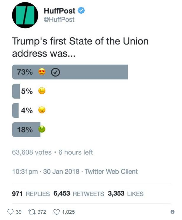The width and height of the screenshot is (182, 220).
Task: Open the 10:31pm 30 Jan 2018 timestamp
Action: click(x=46, y=172)
